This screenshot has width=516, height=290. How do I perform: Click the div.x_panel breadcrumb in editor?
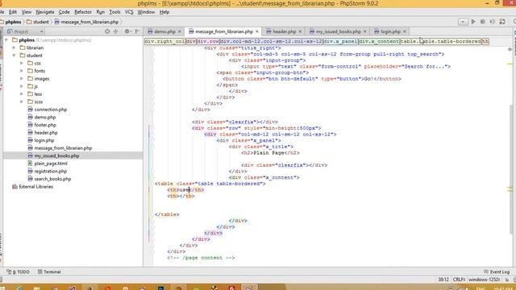(340, 41)
